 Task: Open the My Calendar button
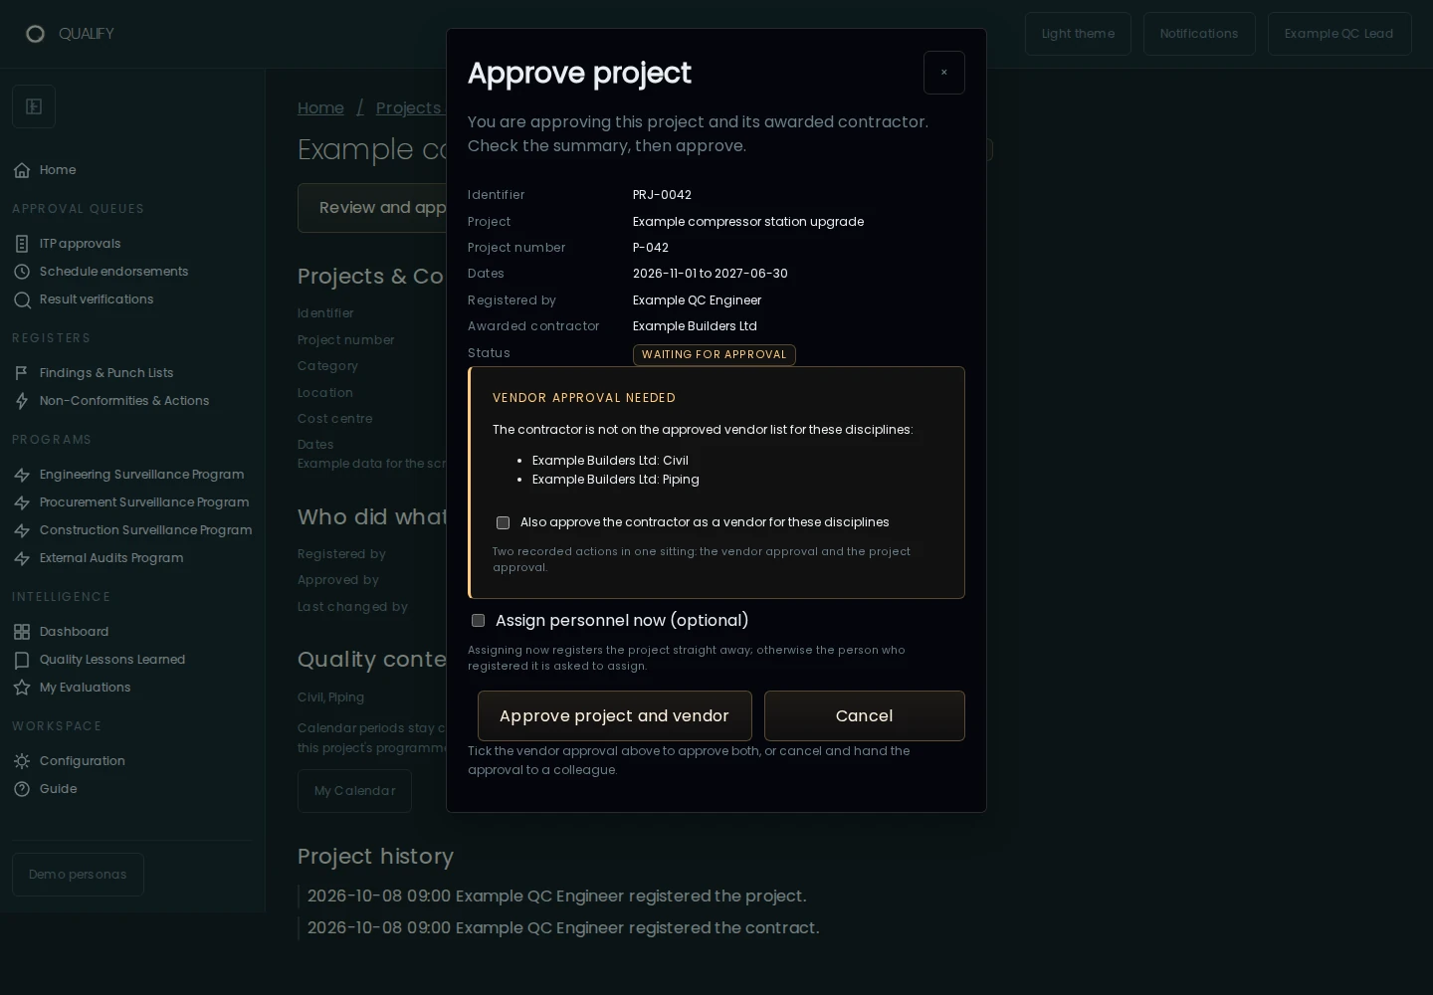tap(354, 791)
